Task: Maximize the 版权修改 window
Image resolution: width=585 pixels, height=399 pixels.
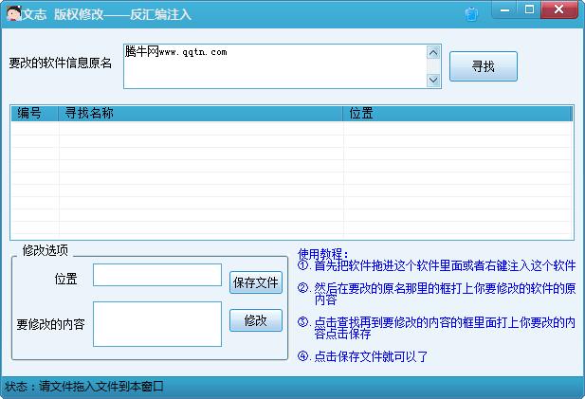Action: point(529,9)
